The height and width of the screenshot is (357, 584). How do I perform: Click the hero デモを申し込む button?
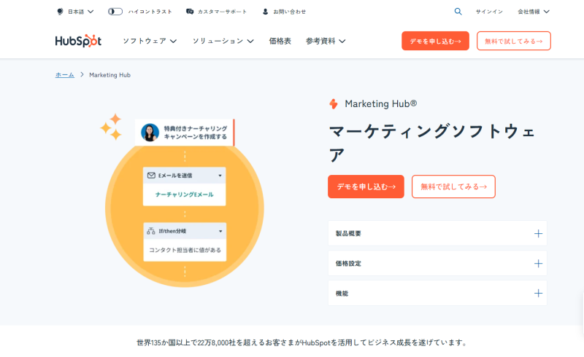366,187
